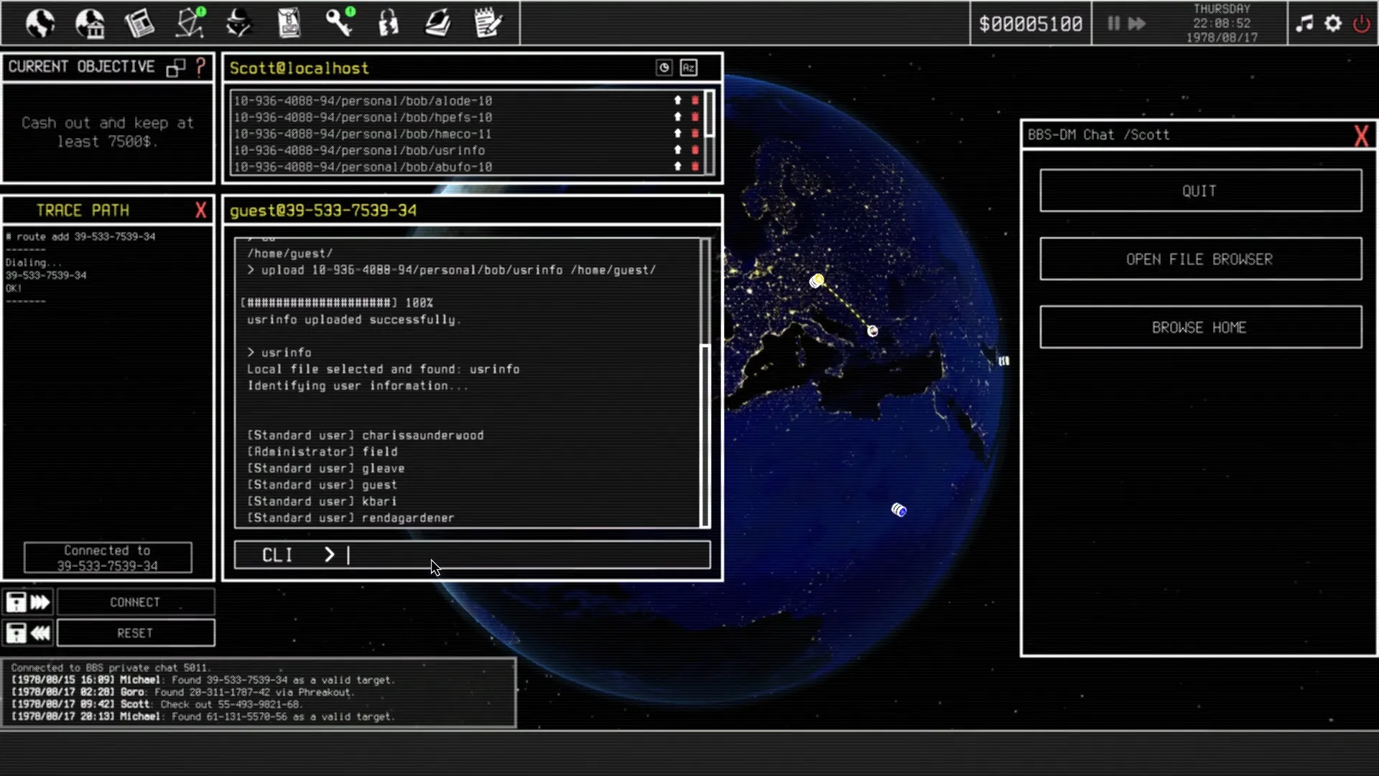Upload the alode-10 file via its arrow icon
1379x776 pixels.
point(677,101)
